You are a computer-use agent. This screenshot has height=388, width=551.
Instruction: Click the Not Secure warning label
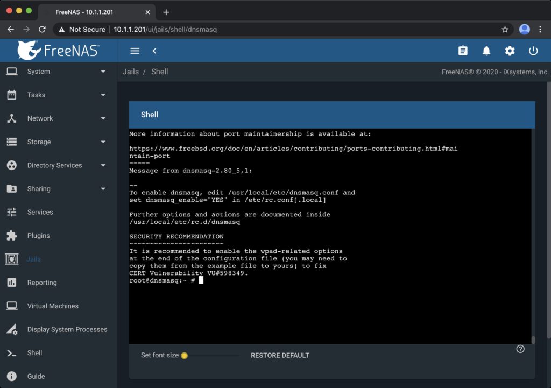pyautogui.click(x=82, y=30)
